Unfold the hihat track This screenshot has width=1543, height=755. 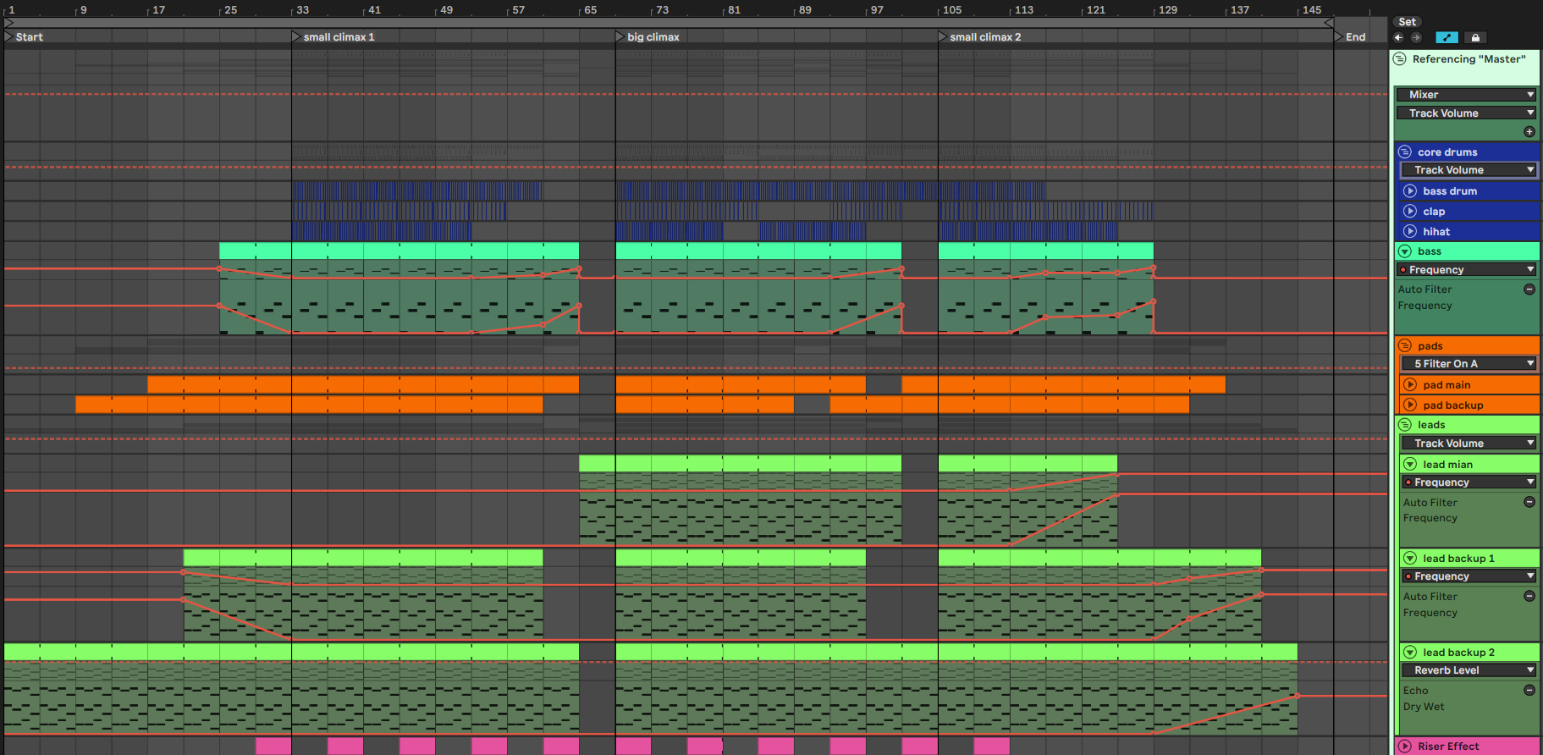tap(1410, 231)
